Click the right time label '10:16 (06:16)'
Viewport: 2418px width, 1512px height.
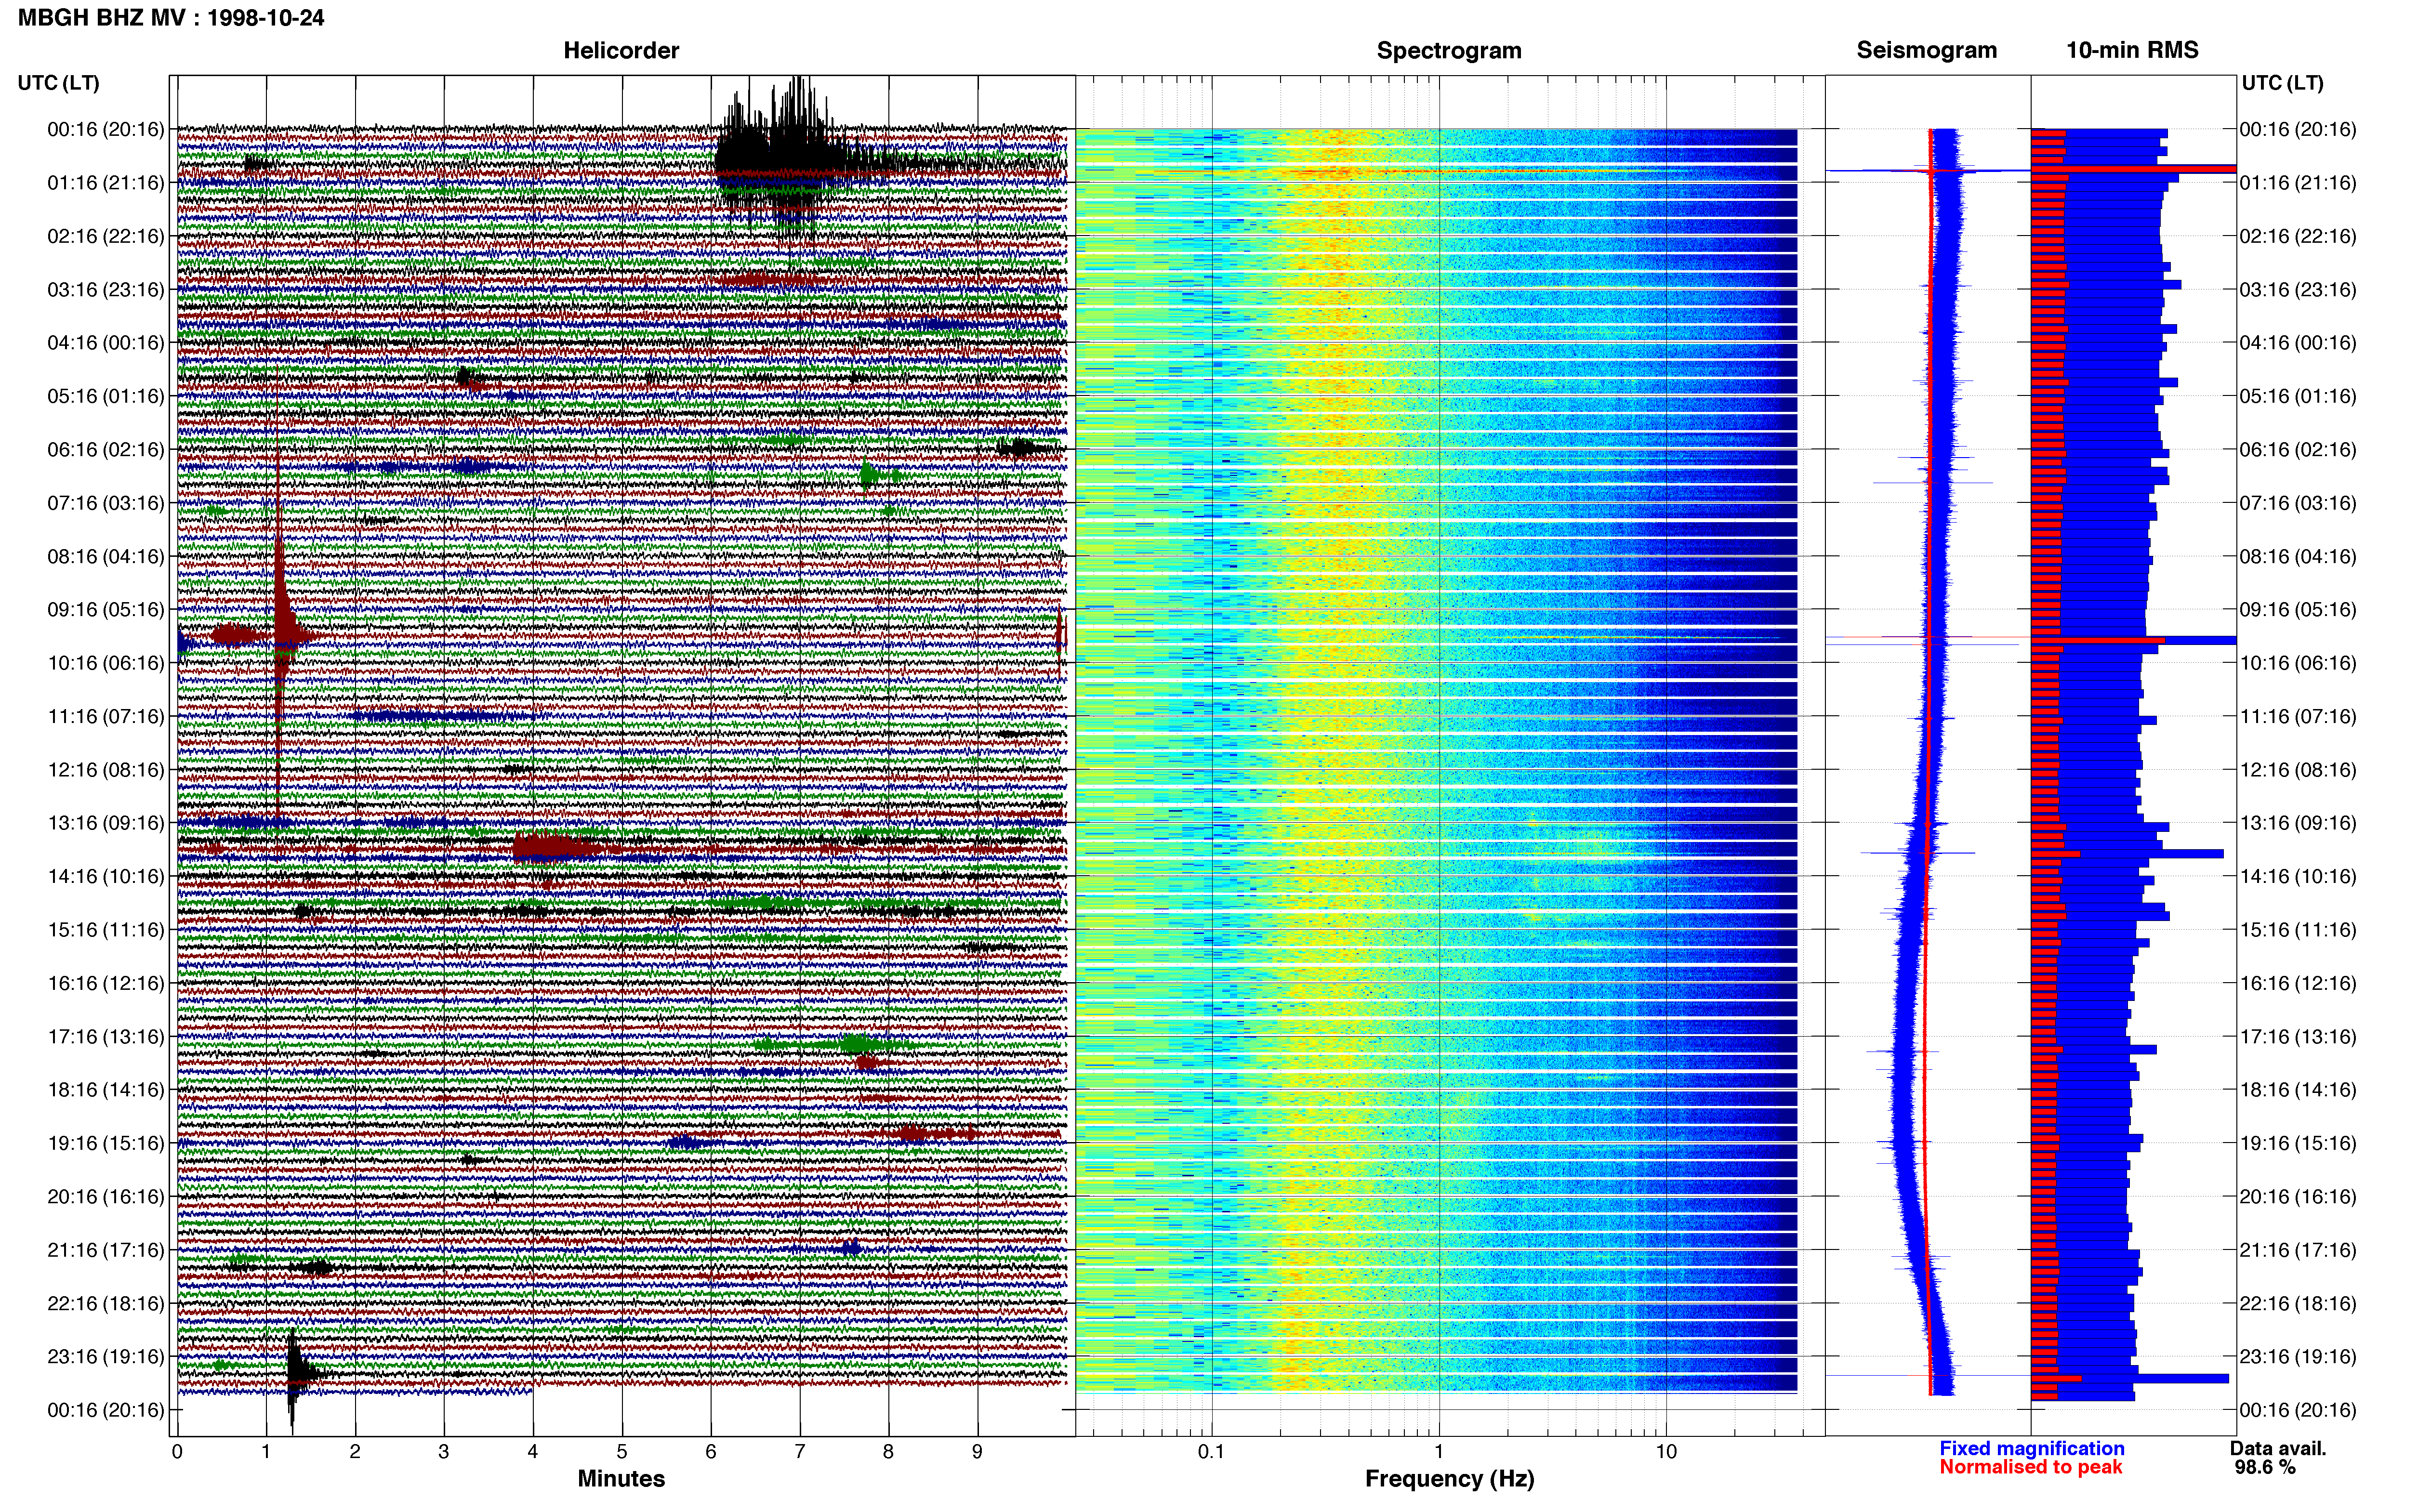(2298, 663)
